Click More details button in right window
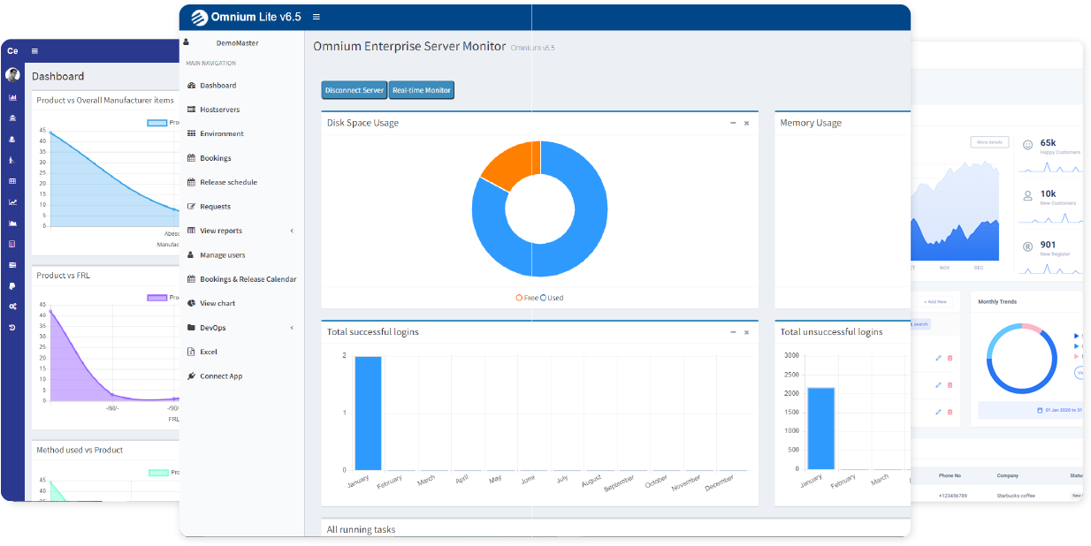 [x=989, y=142]
